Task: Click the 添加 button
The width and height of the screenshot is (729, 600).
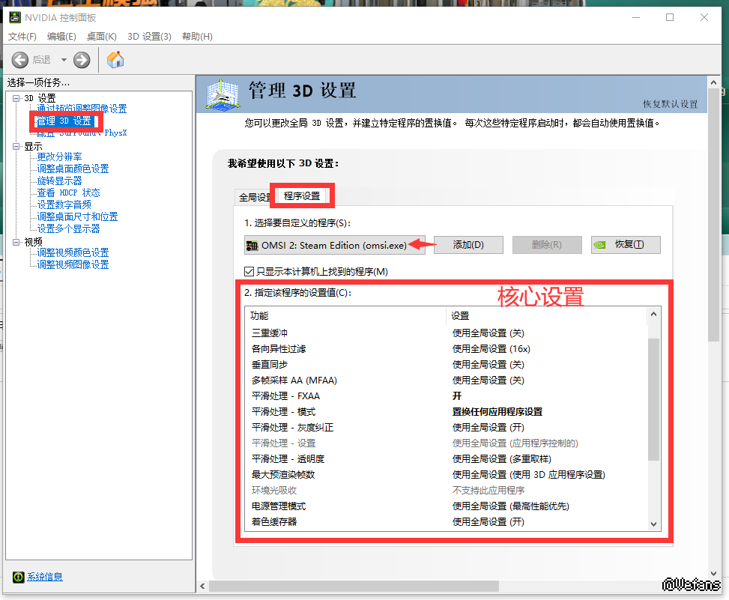Action: (468, 245)
